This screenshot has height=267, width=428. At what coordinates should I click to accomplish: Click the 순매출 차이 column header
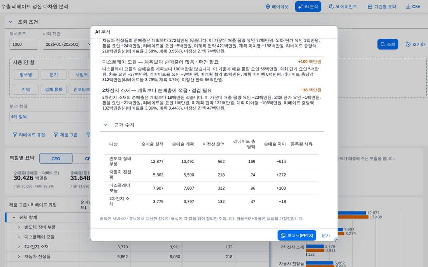tap(275, 144)
